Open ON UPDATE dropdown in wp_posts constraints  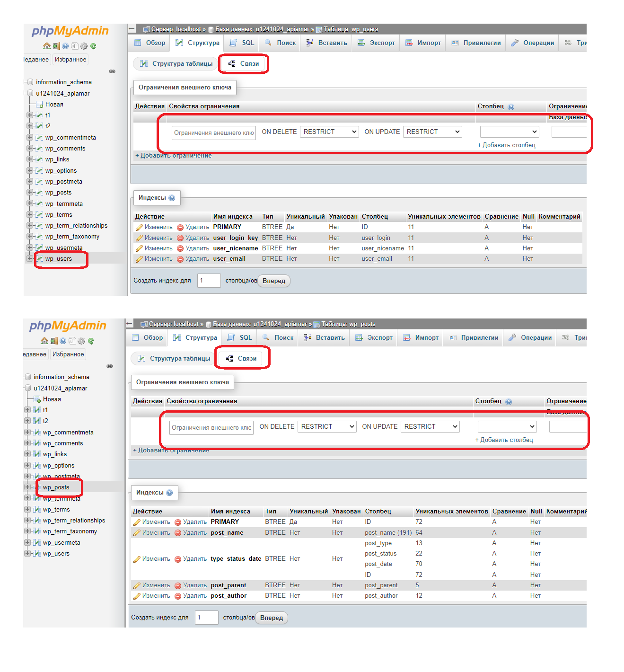pos(430,427)
